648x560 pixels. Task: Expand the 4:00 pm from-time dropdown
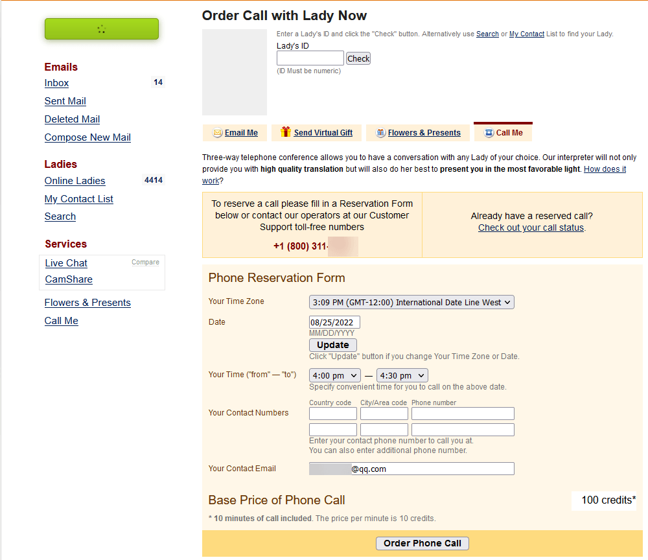pyautogui.click(x=335, y=375)
